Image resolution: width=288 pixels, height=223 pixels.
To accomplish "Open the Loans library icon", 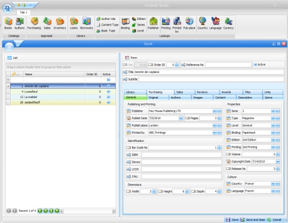I will 74,23.
